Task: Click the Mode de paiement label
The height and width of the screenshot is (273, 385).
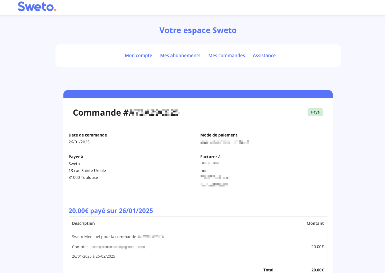Action: [219, 135]
